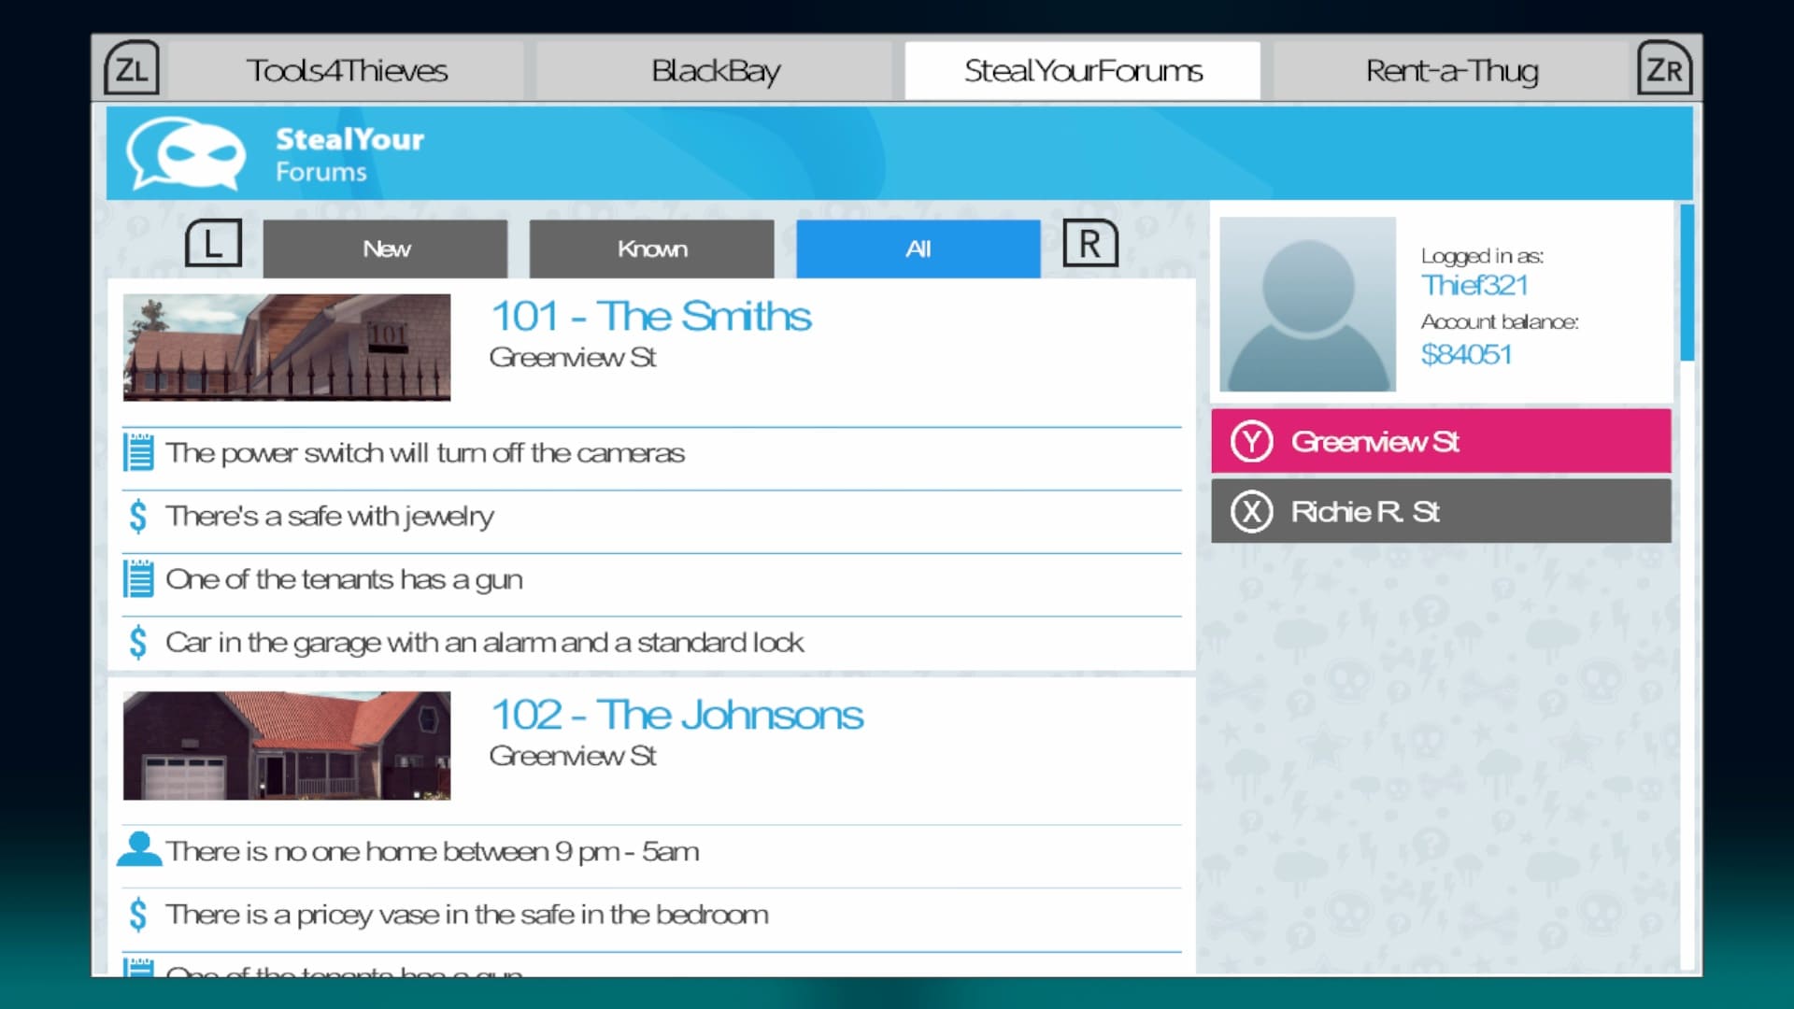Filter tips by Known
1794x1009 pixels.
point(651,249)
